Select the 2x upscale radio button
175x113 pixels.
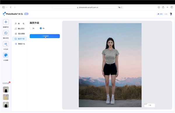pos(31,28)
